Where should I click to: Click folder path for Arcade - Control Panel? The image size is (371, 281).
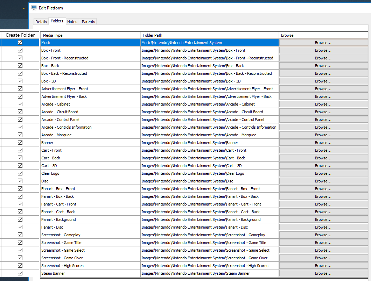click(210, 119)
